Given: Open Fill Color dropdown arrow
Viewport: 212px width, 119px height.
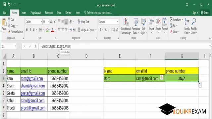Looking at the screenshot, I should pos(50,30).
